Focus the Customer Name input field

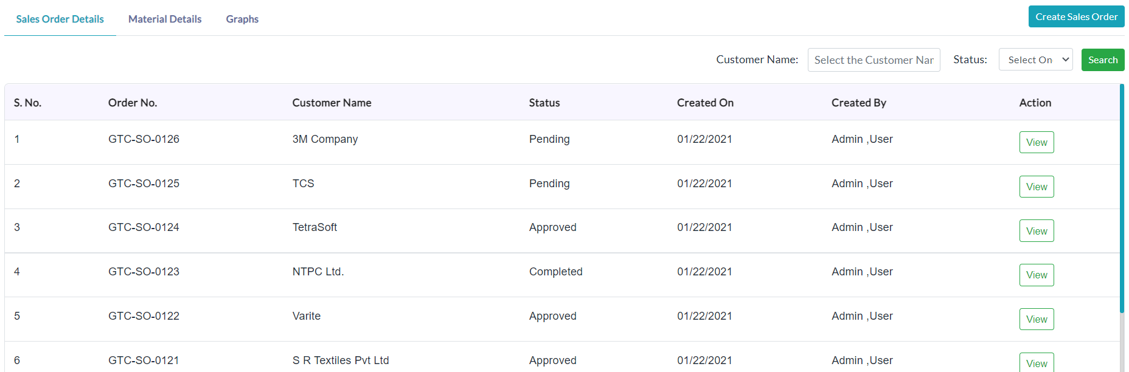[x=874, y=60]
